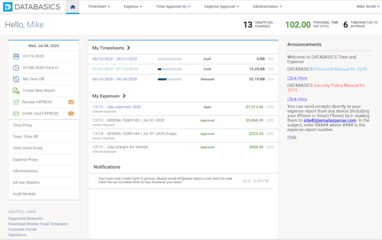Open the Help link in Announcements
This screenshot has width=382, height=240.
[292, 137]
